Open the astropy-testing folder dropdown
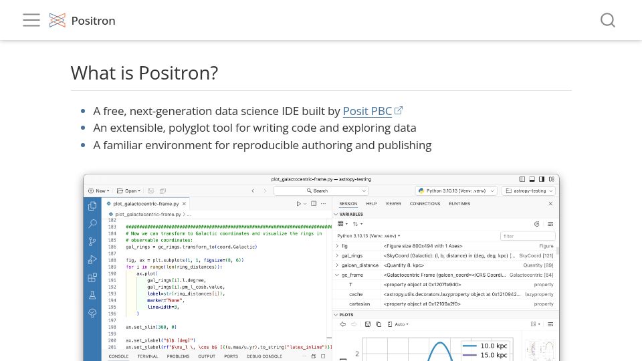Screen dimensions: 642x361 click(x=528, y=191)
